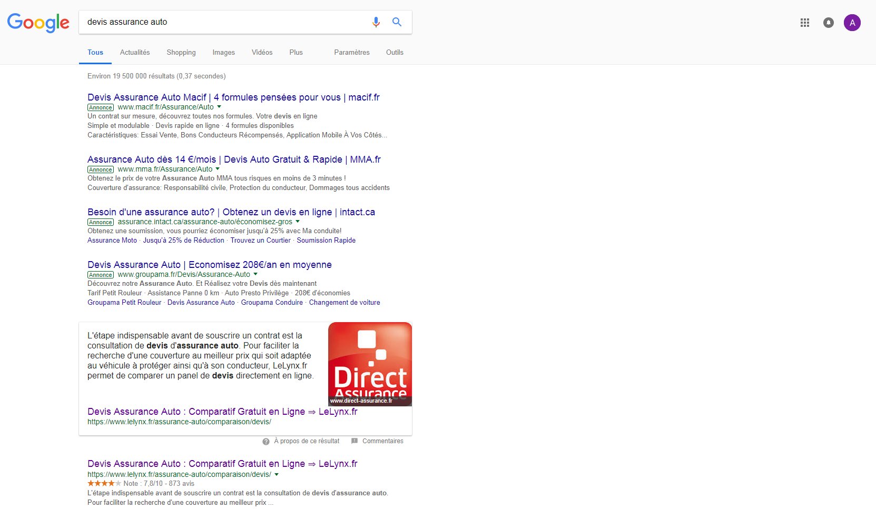Open Google notifications bell

829,23
